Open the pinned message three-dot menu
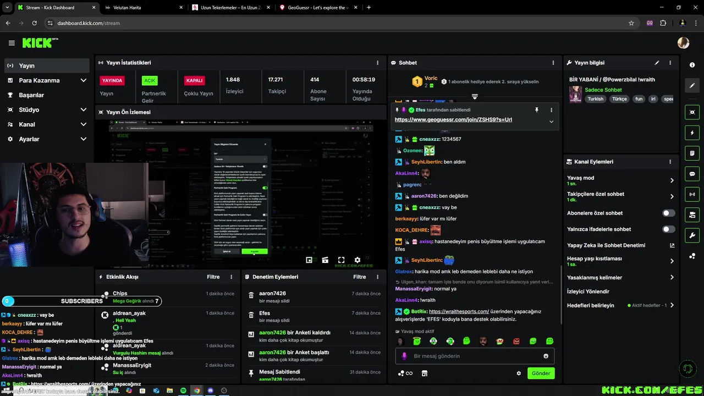This screenshot has height=396, width=704. (551, 110)
